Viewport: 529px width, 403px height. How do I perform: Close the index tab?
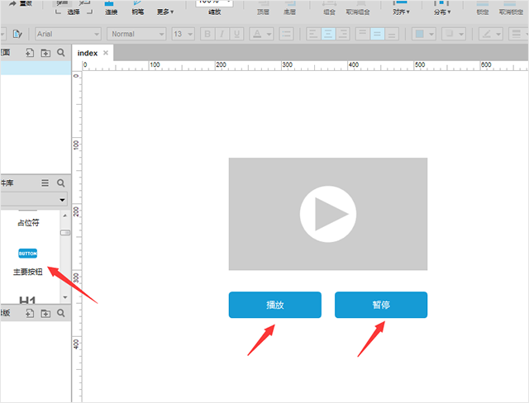[x=106, y=53]
